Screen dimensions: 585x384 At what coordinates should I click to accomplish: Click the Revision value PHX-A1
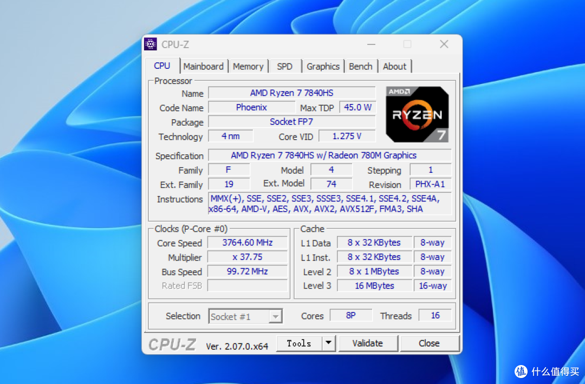click(x=431, y=184)
